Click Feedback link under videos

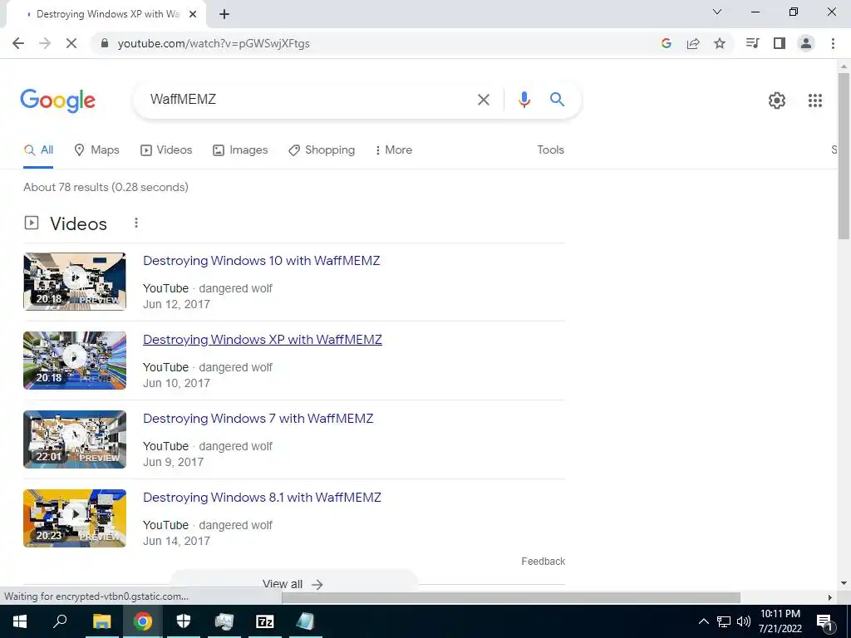point(544,562)
